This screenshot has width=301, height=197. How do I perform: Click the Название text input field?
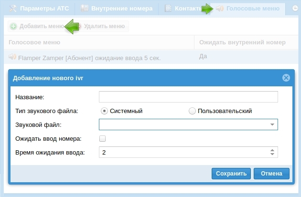click(188, 97)
